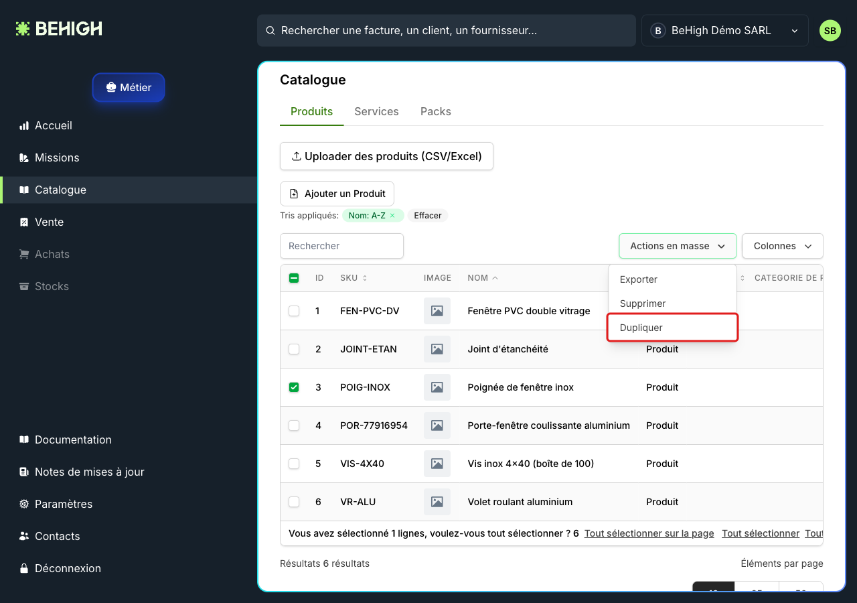Collapse the Actions en masse dropdown

(x=678, y=246)
